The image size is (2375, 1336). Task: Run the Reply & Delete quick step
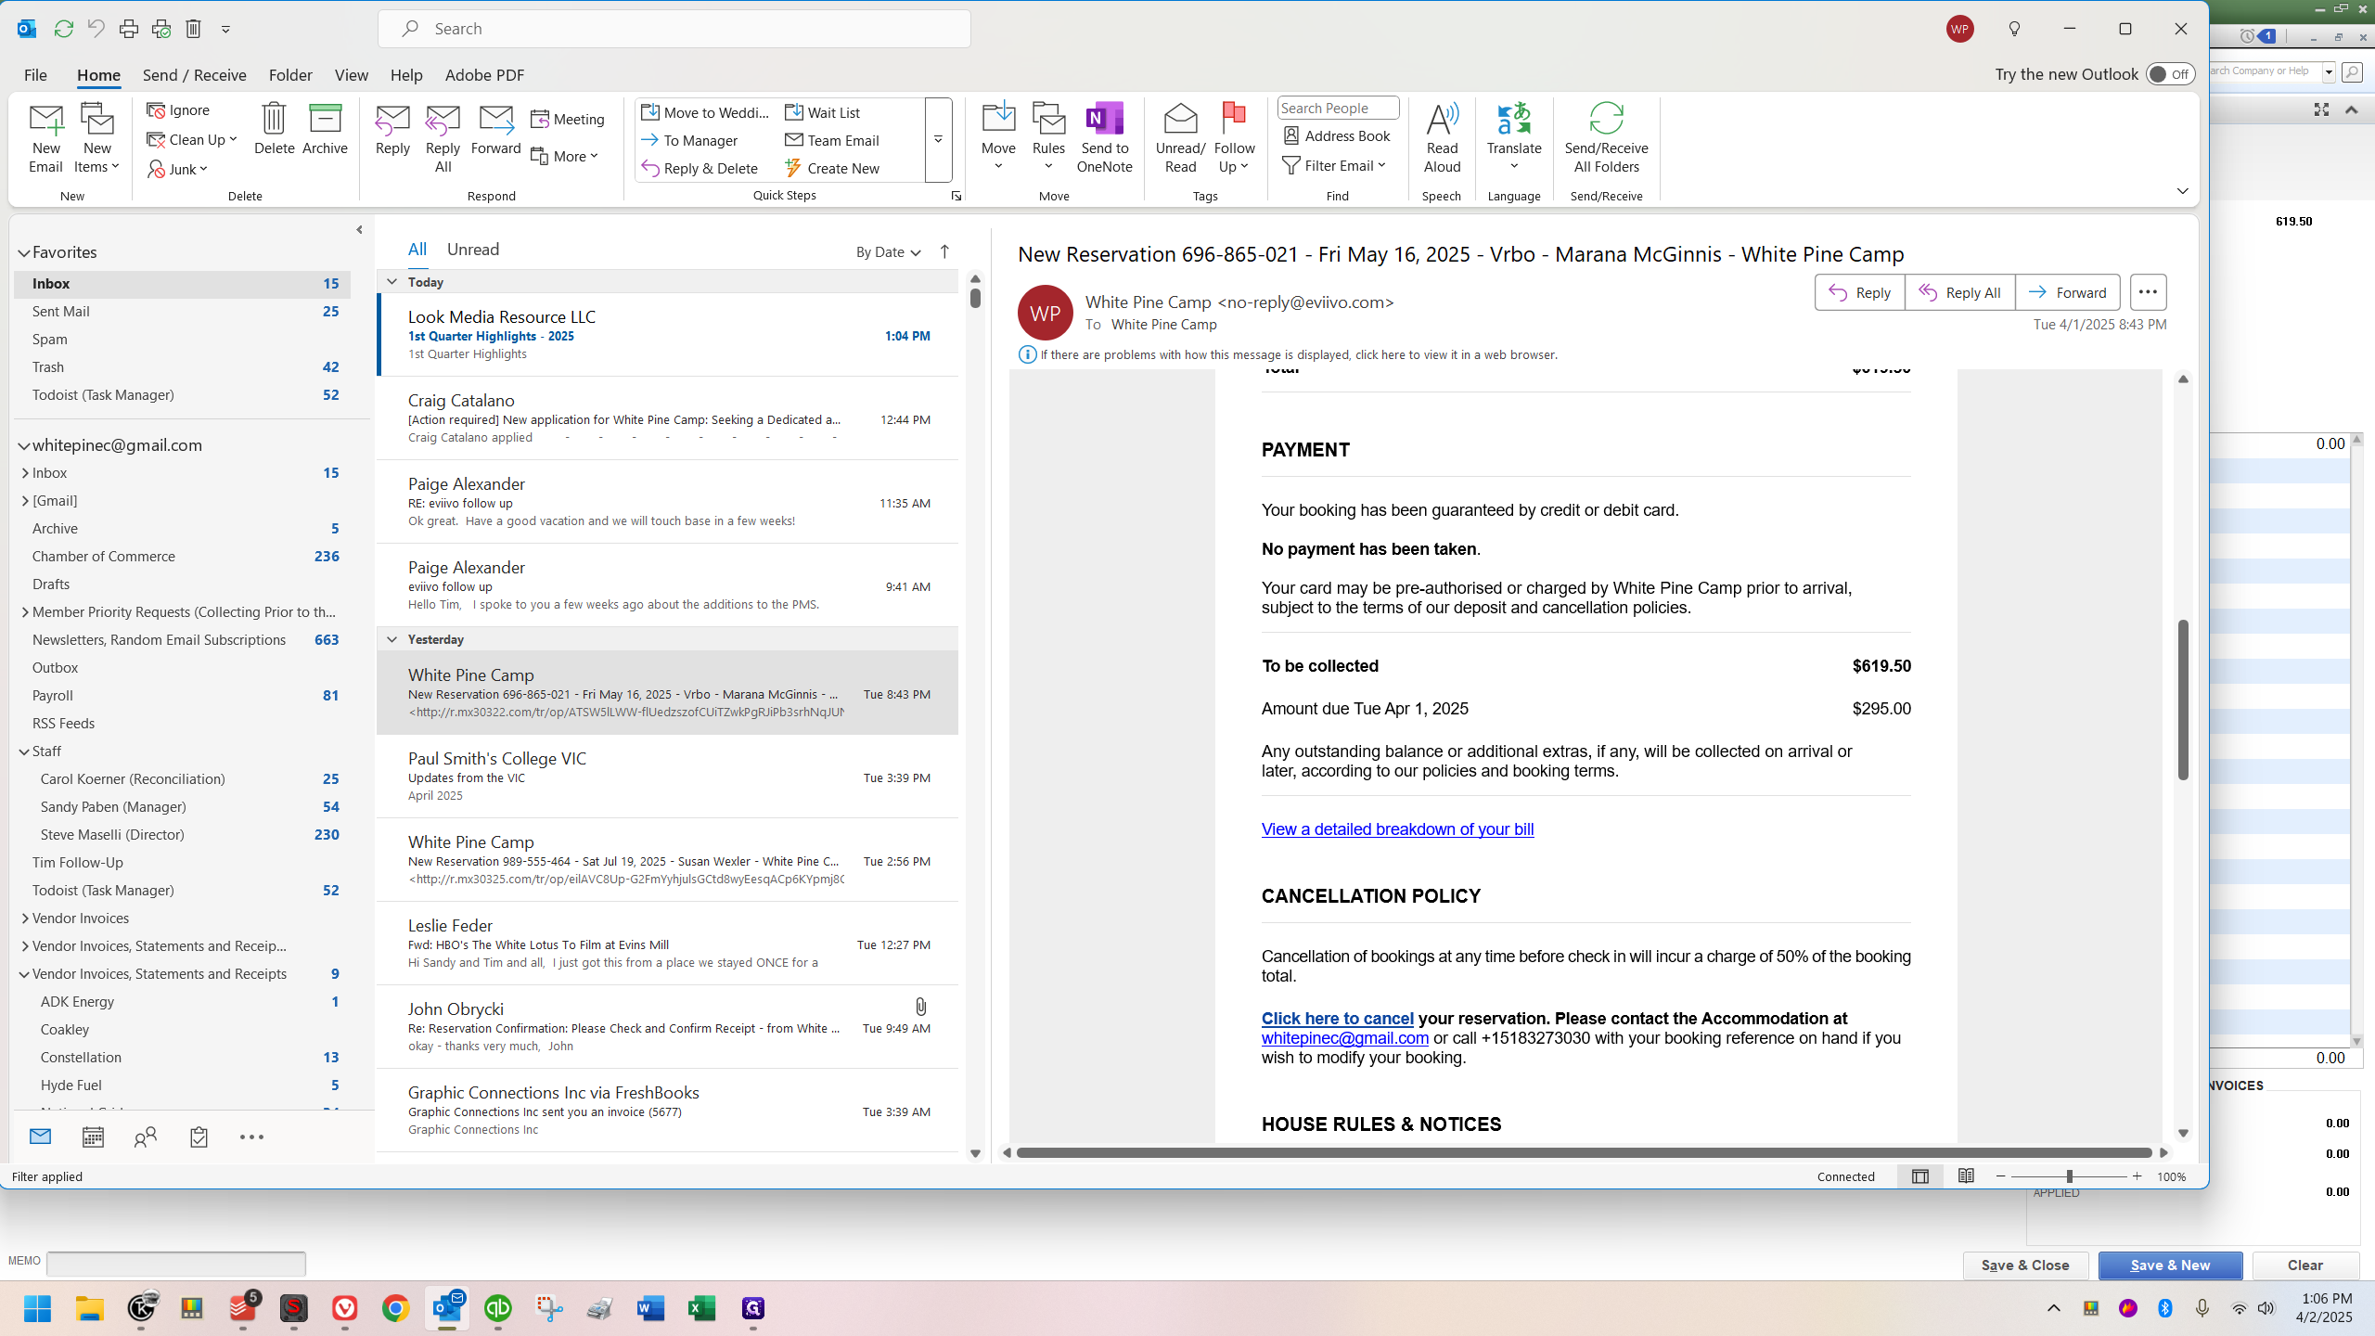pos(700,168)
